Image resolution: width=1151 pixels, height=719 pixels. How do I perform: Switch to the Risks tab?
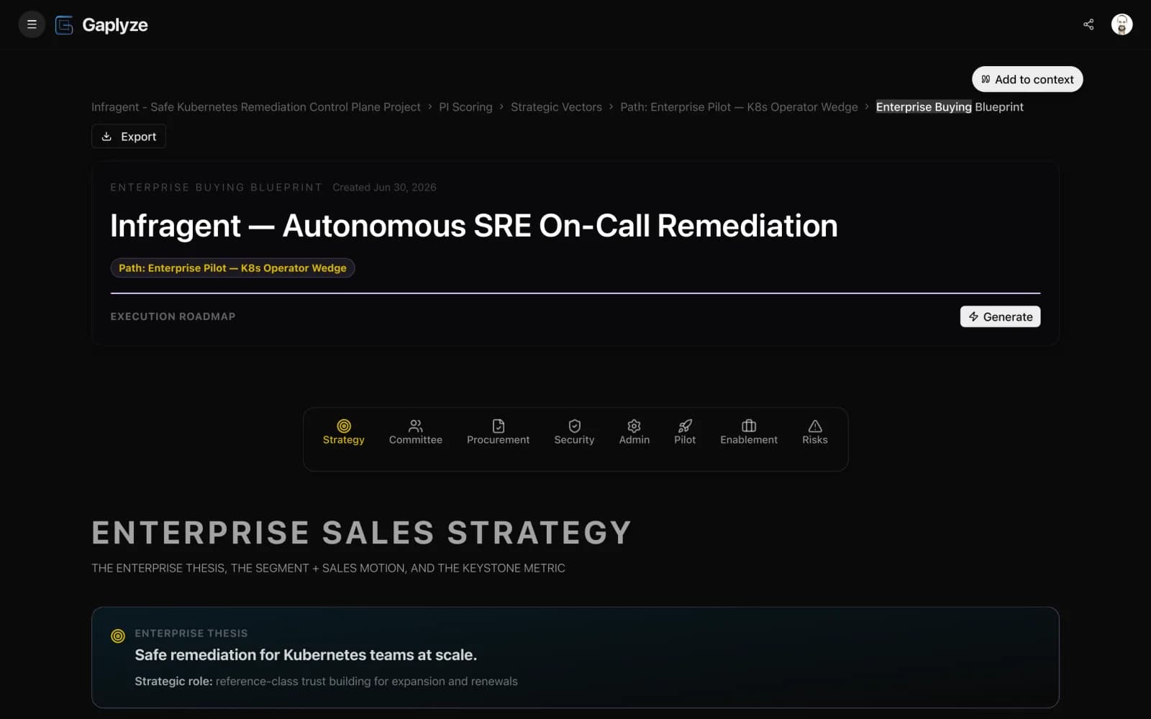815,432
